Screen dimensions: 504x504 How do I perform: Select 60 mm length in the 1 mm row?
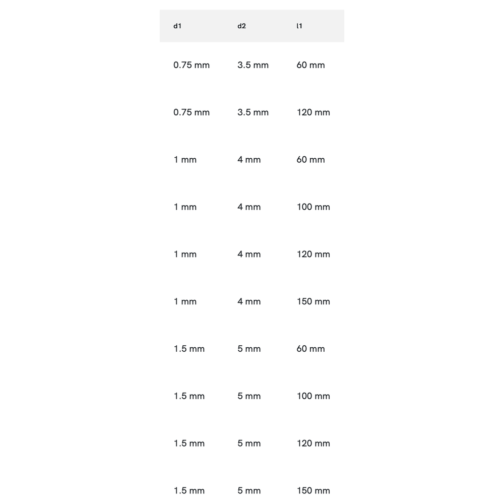click(x=310, y=160)
